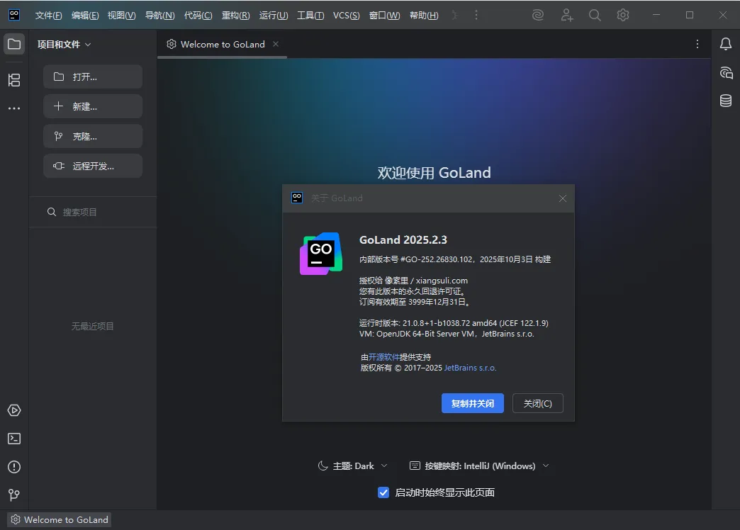Uncheck the always show page on startup checkbox
Screen dimensions: 740x530
pos(383,492)
